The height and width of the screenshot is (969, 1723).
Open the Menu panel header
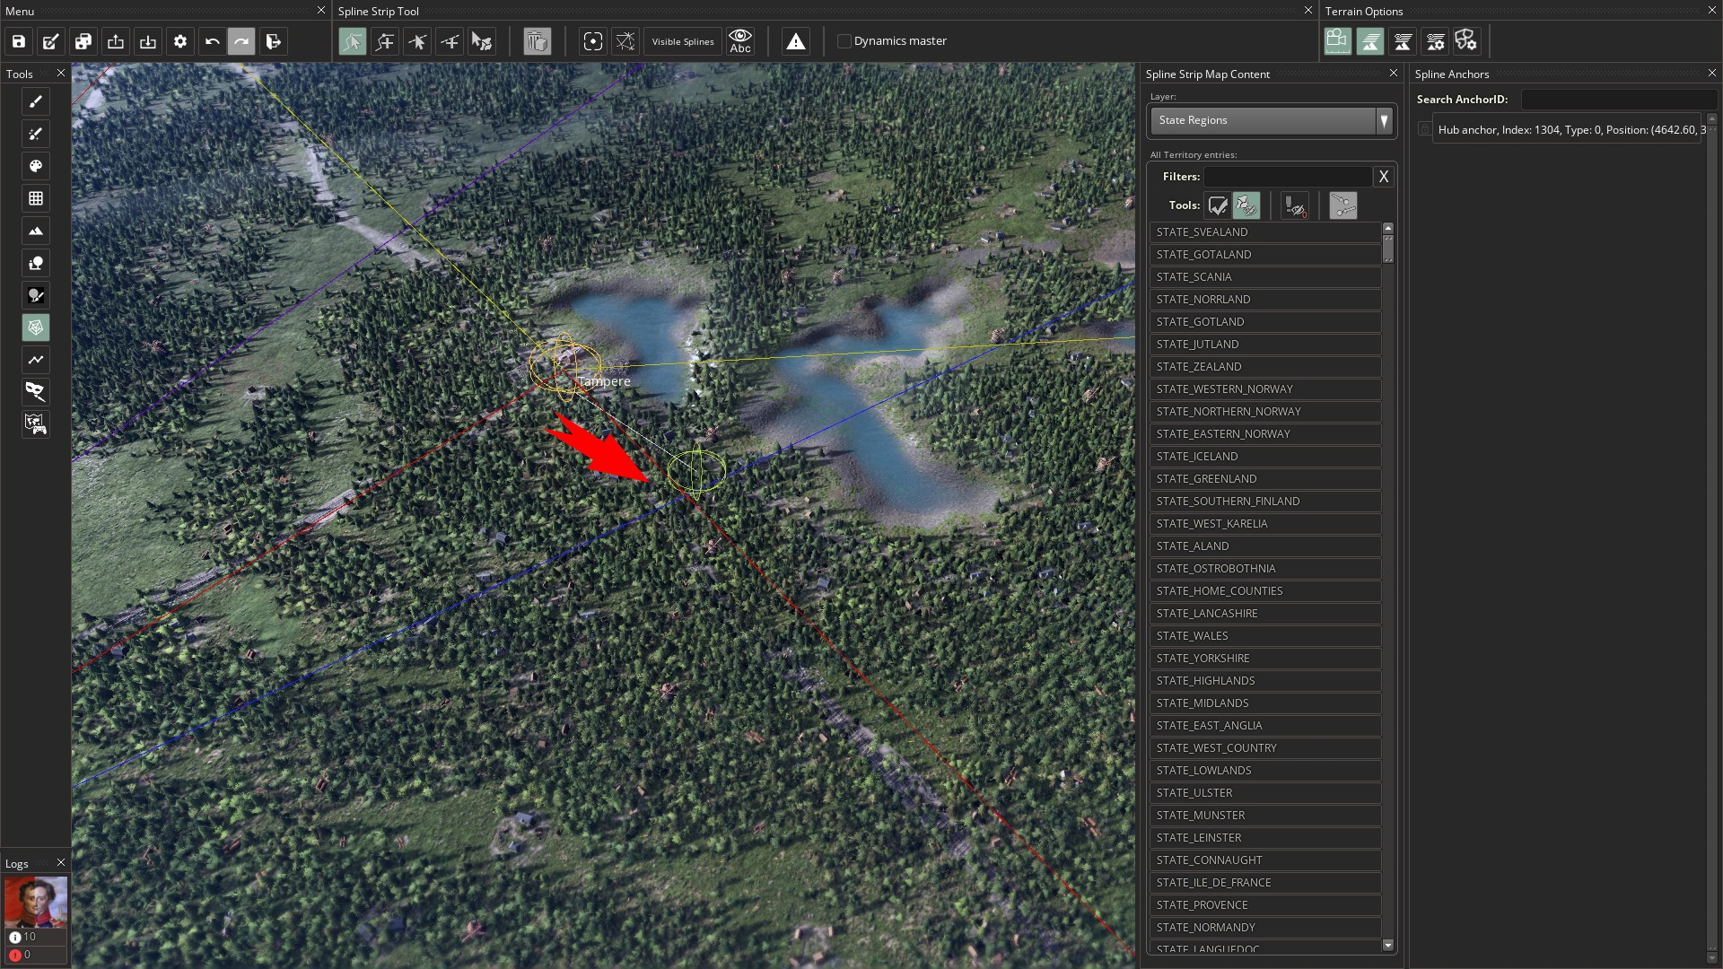point(22,11)
